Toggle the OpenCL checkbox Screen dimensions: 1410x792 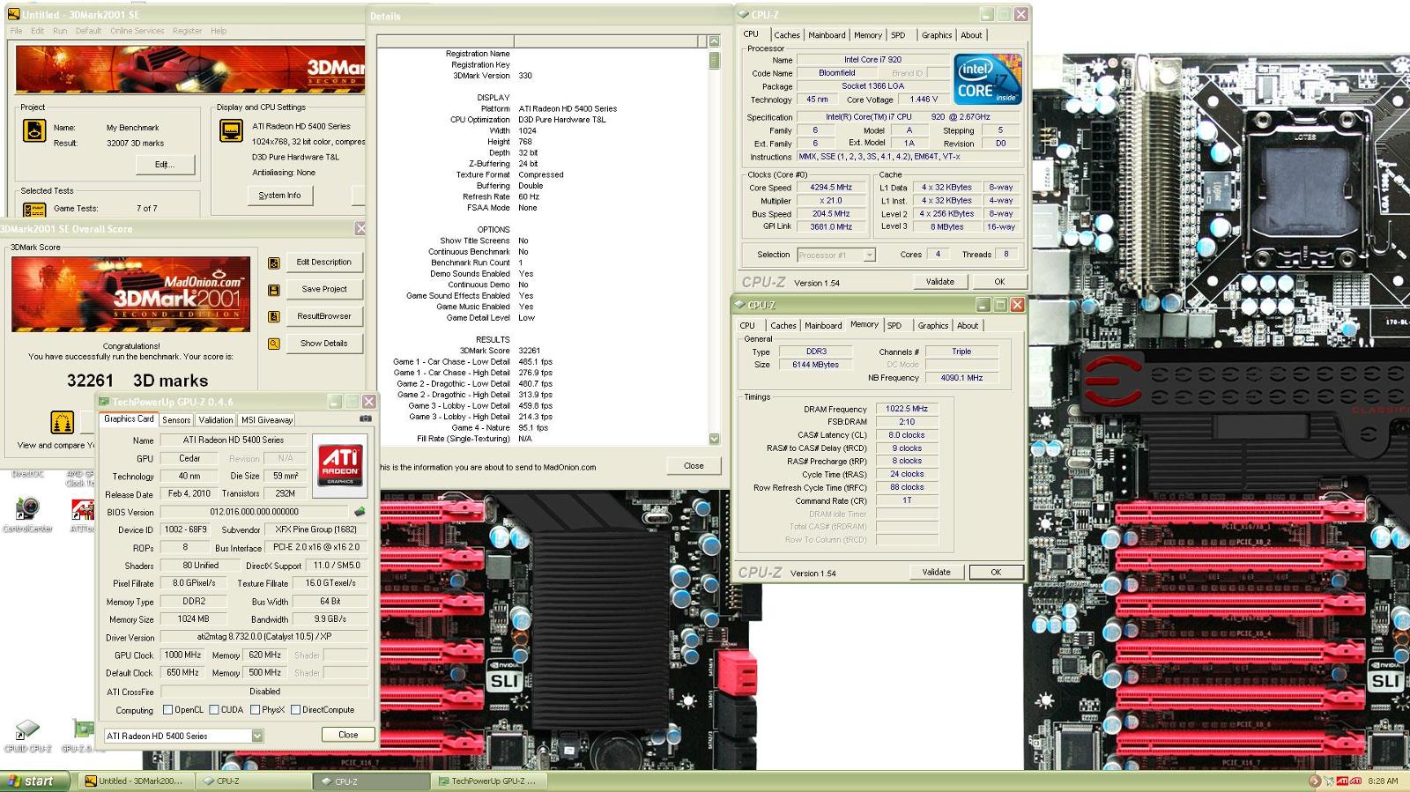coord(168,710)
